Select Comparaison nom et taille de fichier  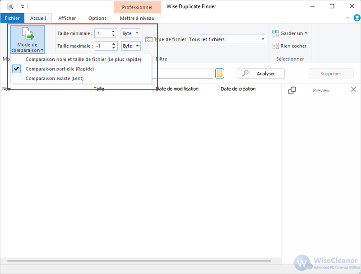pyautogui.click(x=81, y=60)
